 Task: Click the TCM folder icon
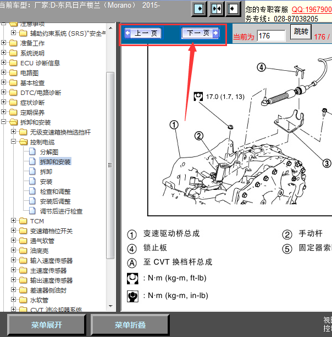click(23, 221)
